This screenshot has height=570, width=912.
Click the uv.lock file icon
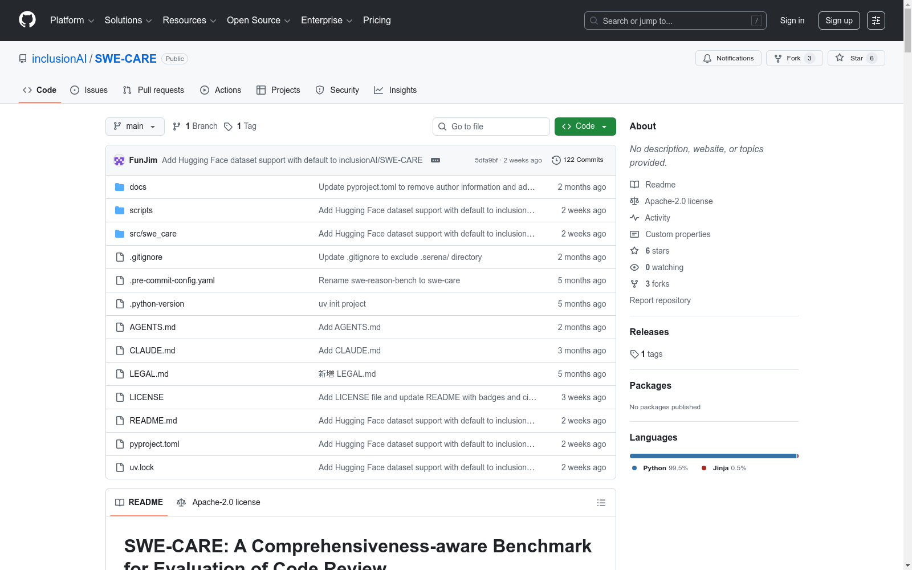pos(120,467)
